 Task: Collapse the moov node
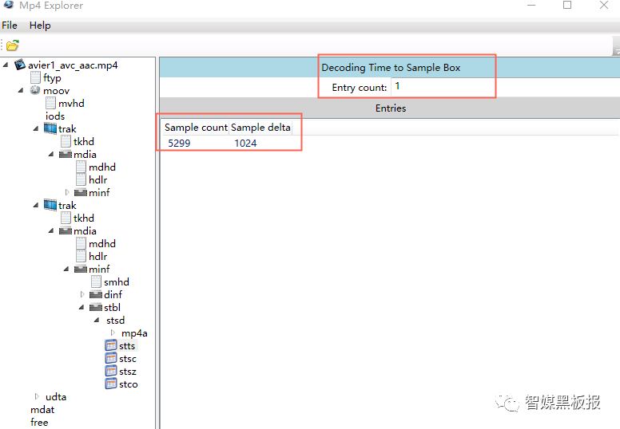[21, 90]
